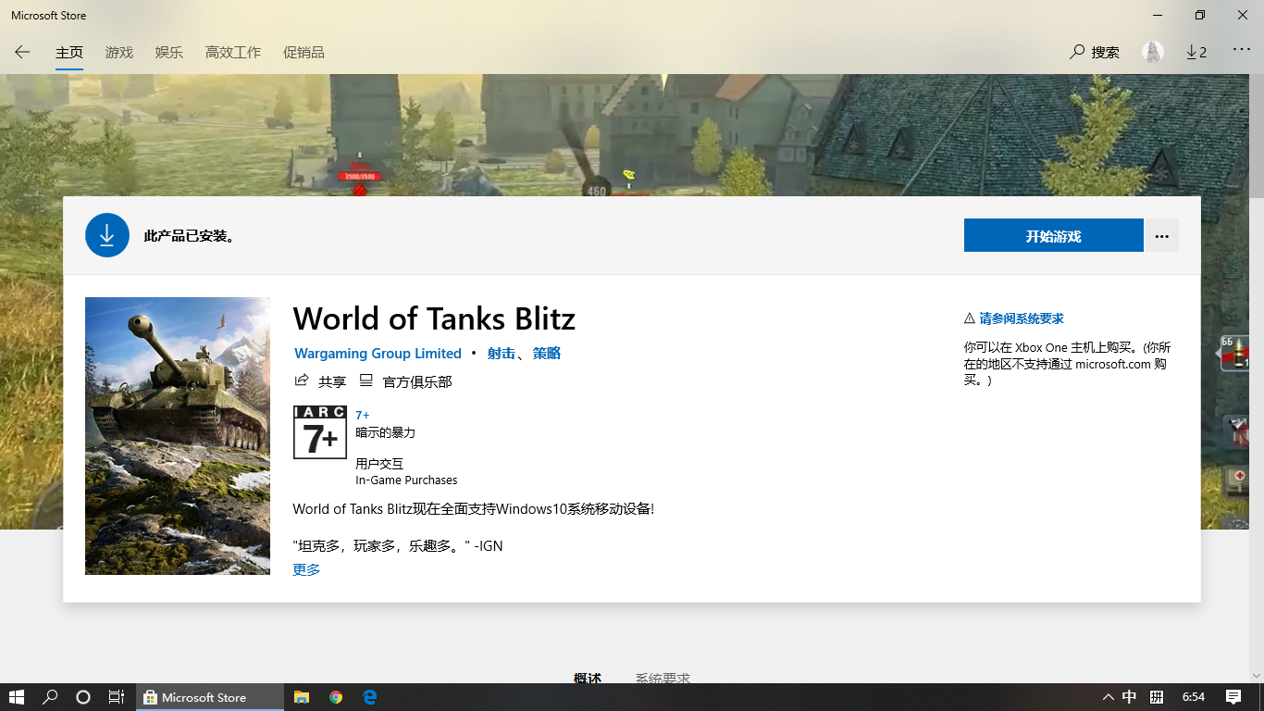Open the Windows Start menu
The width and height of the screenshot is (1264, 711).
(x=16, y=697)
